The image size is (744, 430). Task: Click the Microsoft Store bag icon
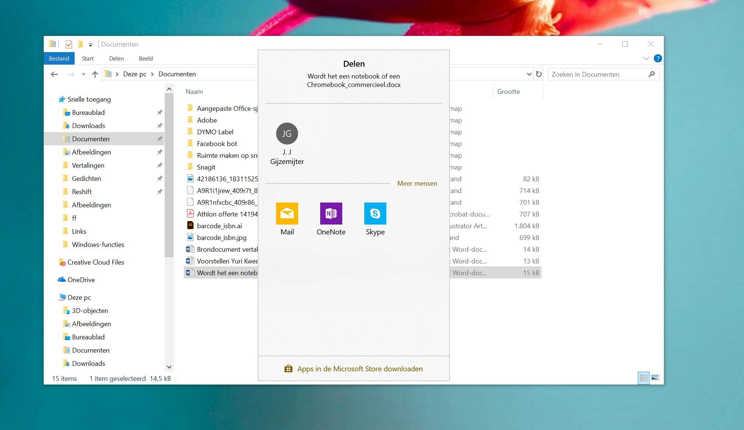(x=288, y=369)
